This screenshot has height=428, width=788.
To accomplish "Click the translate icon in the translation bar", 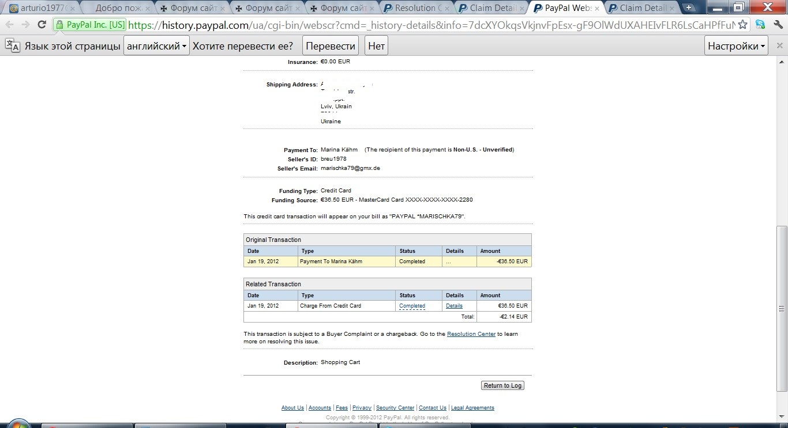I will click(x=12, y=46).
